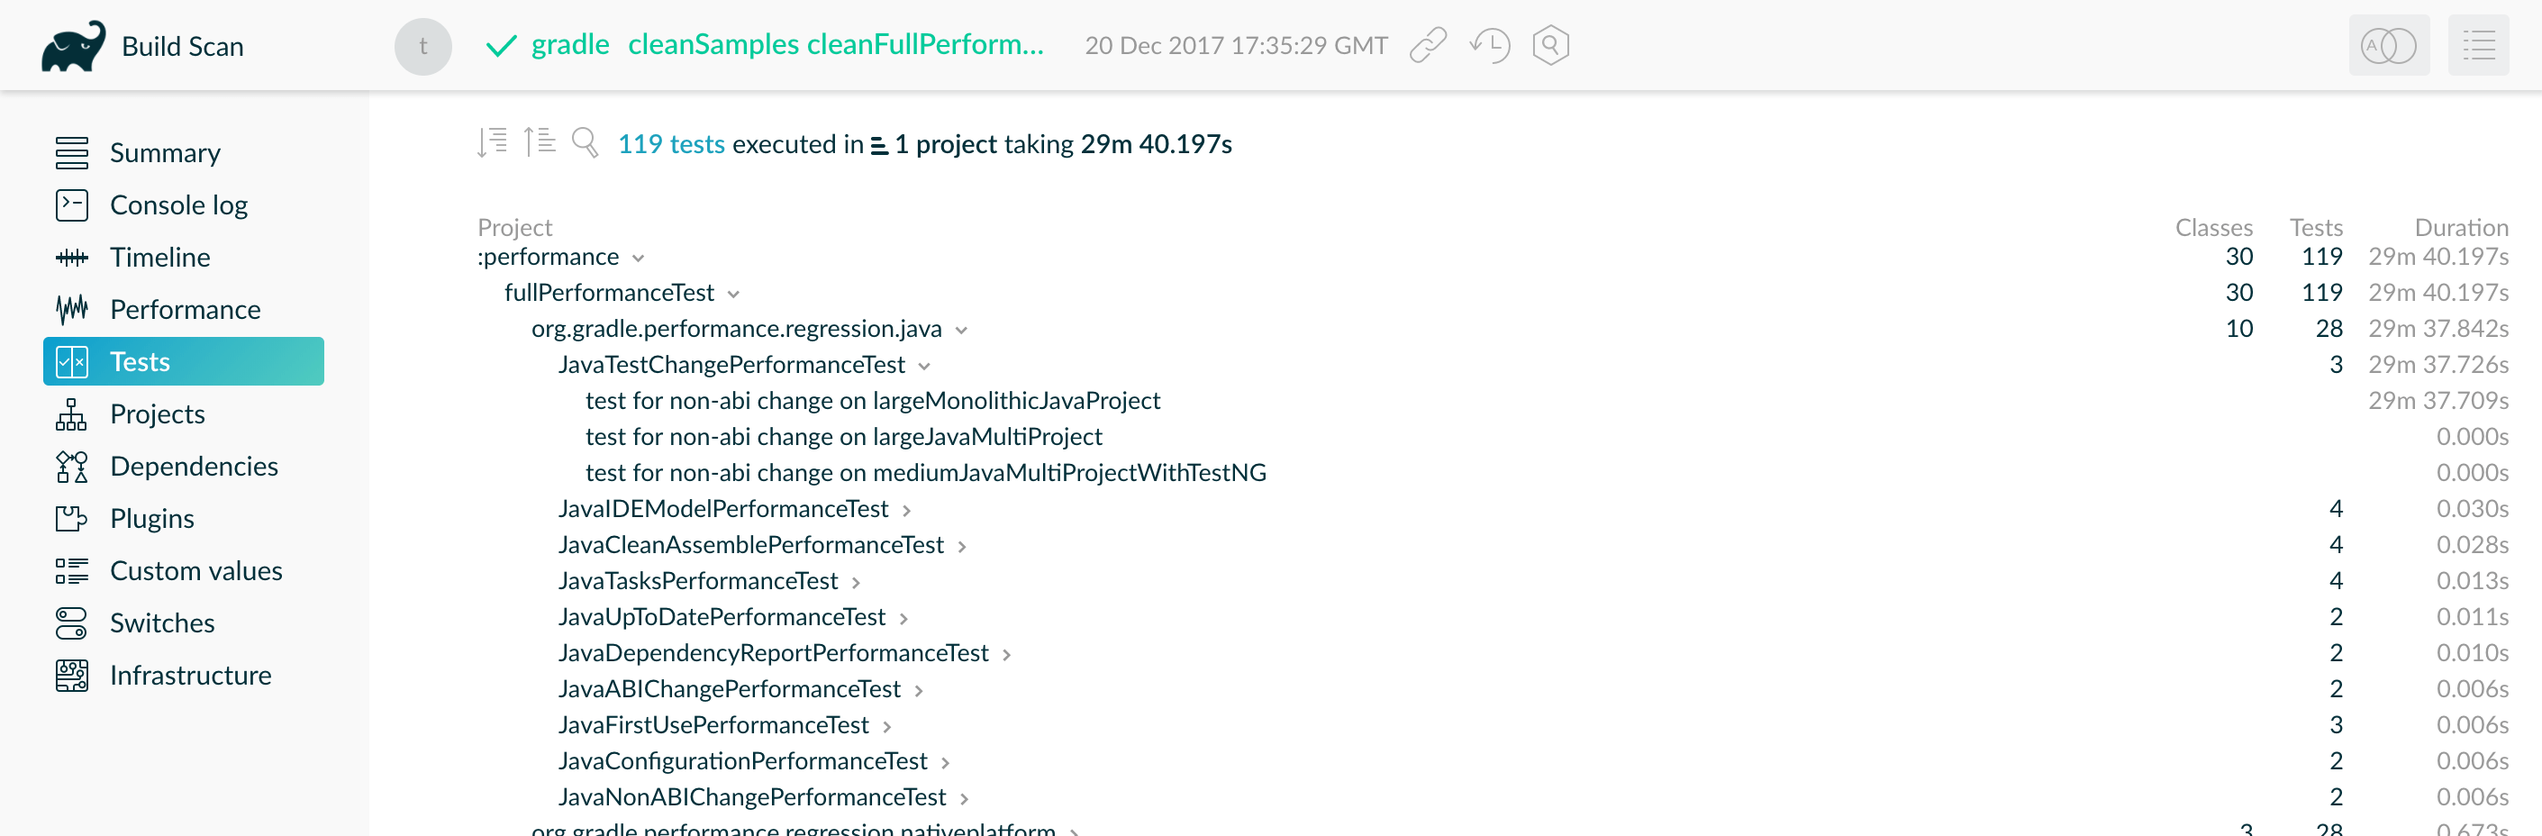Viewport: 2542px width, 836px height.
Task: Expand JavaIDEModelPerformanceTest class
Action: pyautogui.click(x=906, y=510)
